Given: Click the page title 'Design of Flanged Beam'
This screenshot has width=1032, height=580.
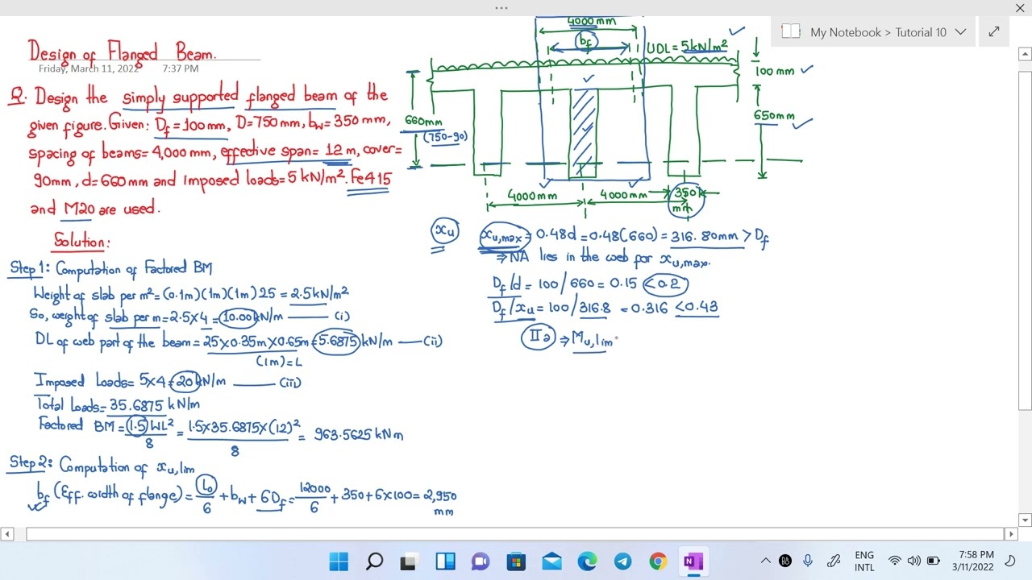Looking at the screenshot, I should click(x=123, y=52).
